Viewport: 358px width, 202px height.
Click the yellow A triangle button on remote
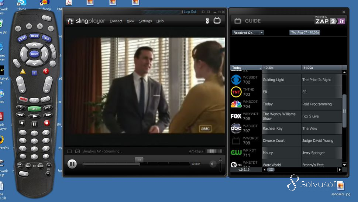pos(23,72)
